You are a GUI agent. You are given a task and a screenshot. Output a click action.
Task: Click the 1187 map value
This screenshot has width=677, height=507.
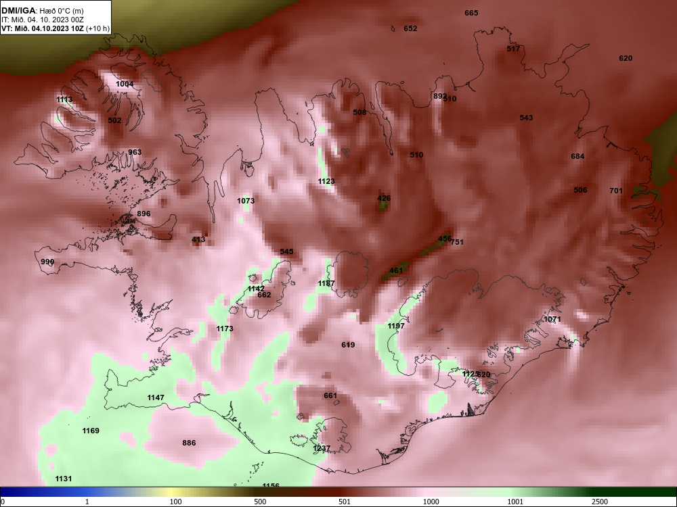tap(326, 284)
